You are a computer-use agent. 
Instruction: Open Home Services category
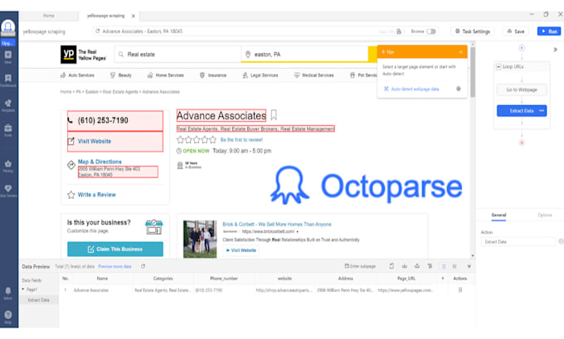tap(165, 75)
